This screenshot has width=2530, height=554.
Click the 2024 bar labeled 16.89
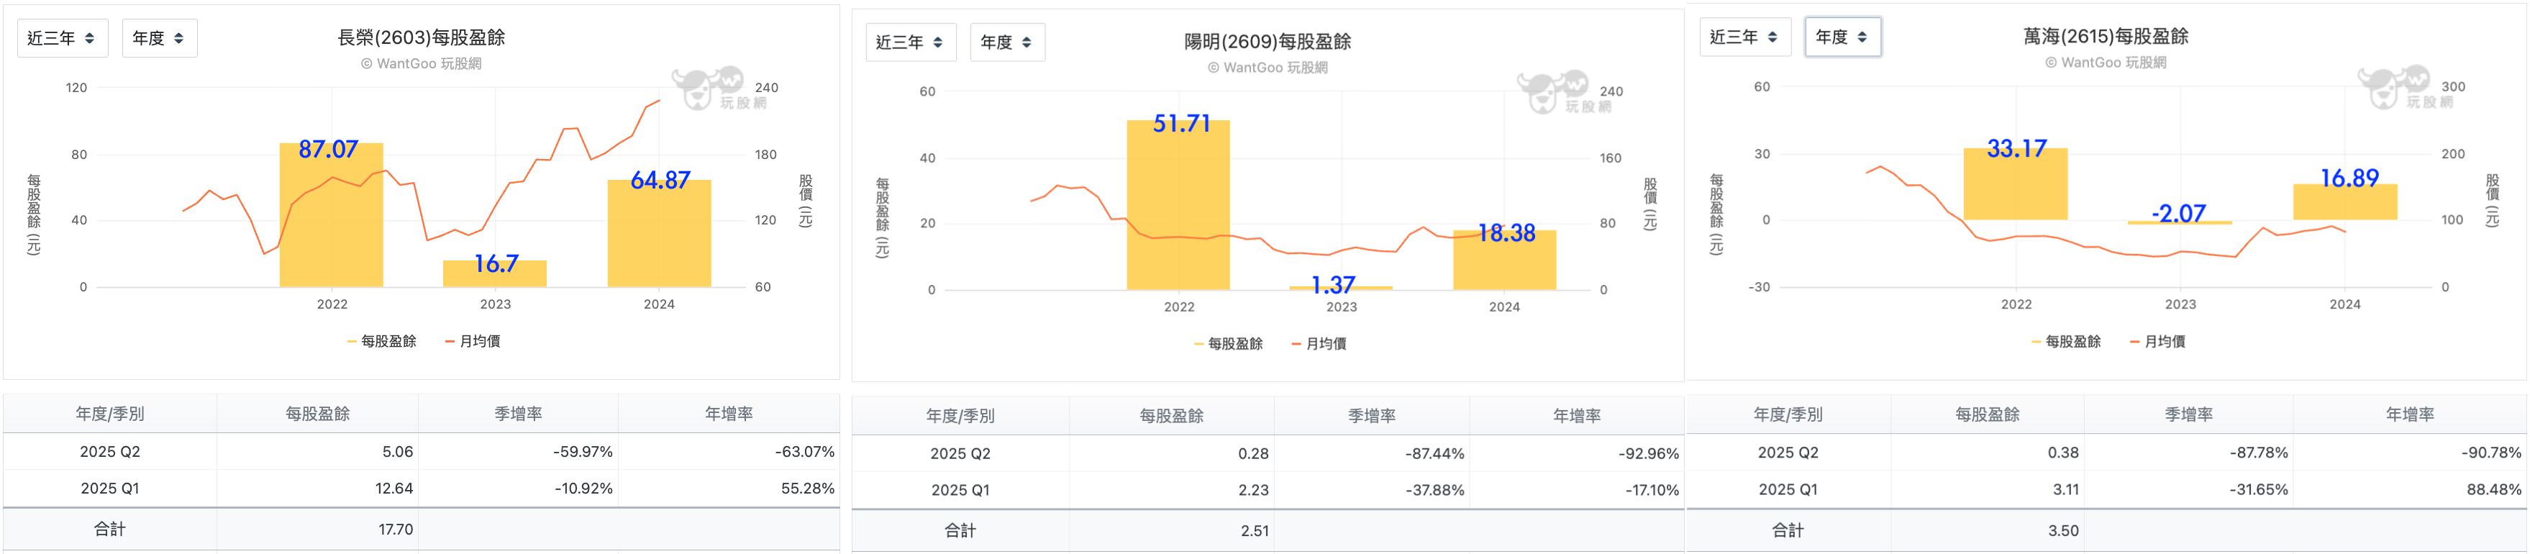point(2345,201)
